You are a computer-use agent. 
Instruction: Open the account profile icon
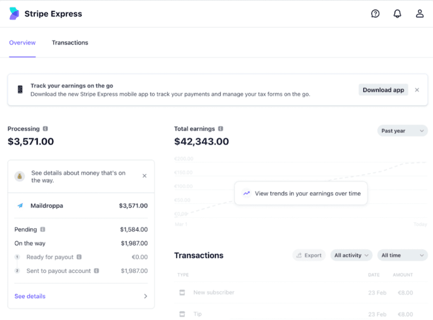click(x=420, y=13)
